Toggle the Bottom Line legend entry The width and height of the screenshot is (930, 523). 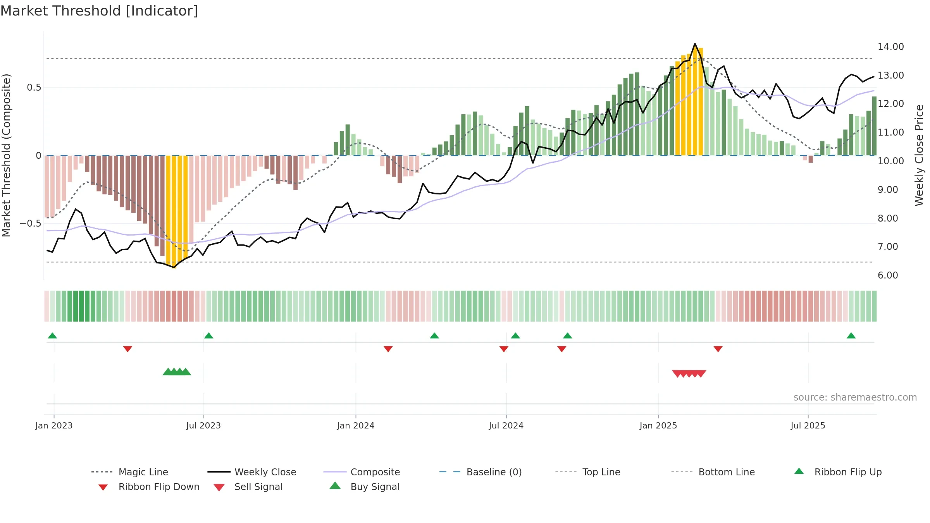[x=713, y=472]
